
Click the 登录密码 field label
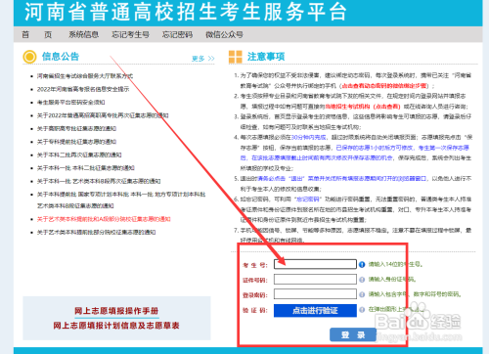255,295
